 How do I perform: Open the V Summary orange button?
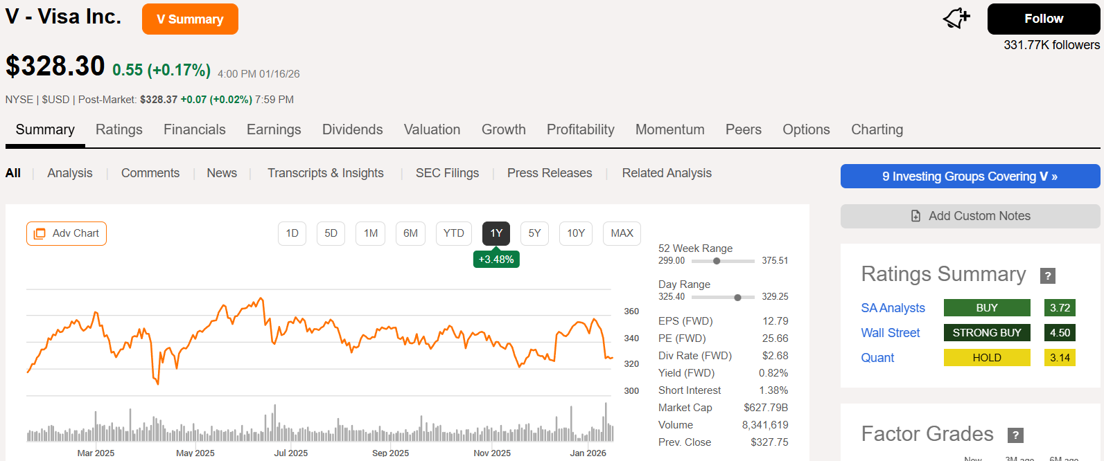[190, 19]
